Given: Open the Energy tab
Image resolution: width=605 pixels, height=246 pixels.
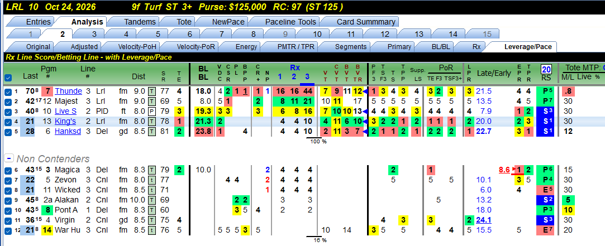Looking at the screenshot, I should coord(246,47).
